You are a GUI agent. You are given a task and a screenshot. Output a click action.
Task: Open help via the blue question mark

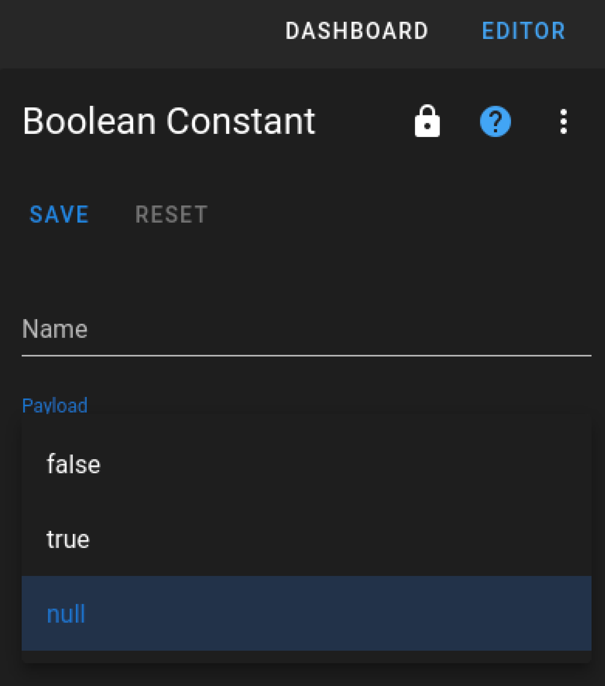tap(495, 121)
